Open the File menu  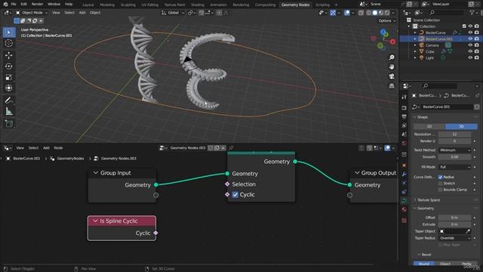click(x=14, y=5)
